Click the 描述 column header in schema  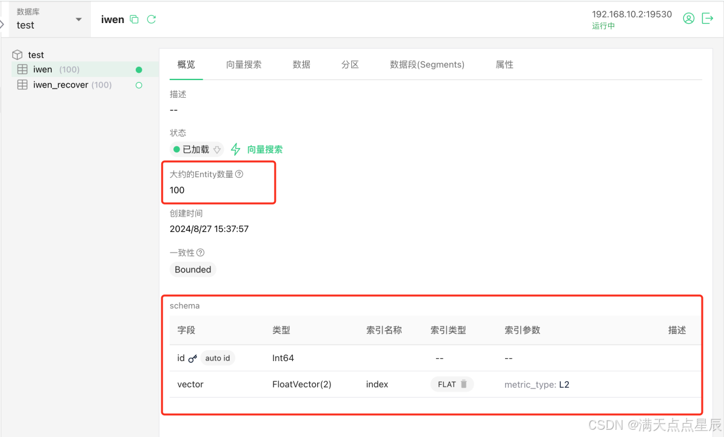point(677,330)
